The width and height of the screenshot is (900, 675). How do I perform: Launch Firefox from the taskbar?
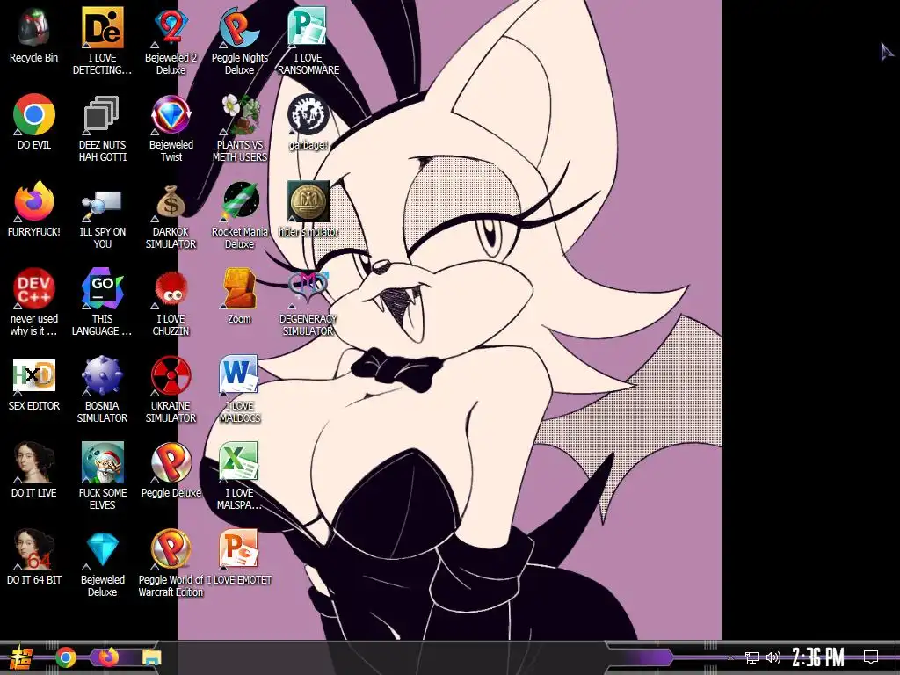coord(108,657)
